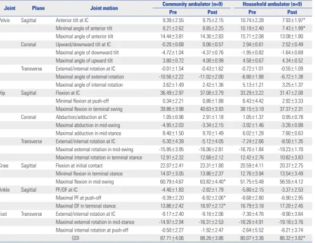Select the 'Anterior tilt at IC' row label
315x243 pixels.
pyautogui.click(x=72, y=20)
